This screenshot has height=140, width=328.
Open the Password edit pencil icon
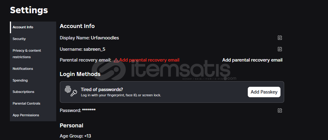[280, 110]
